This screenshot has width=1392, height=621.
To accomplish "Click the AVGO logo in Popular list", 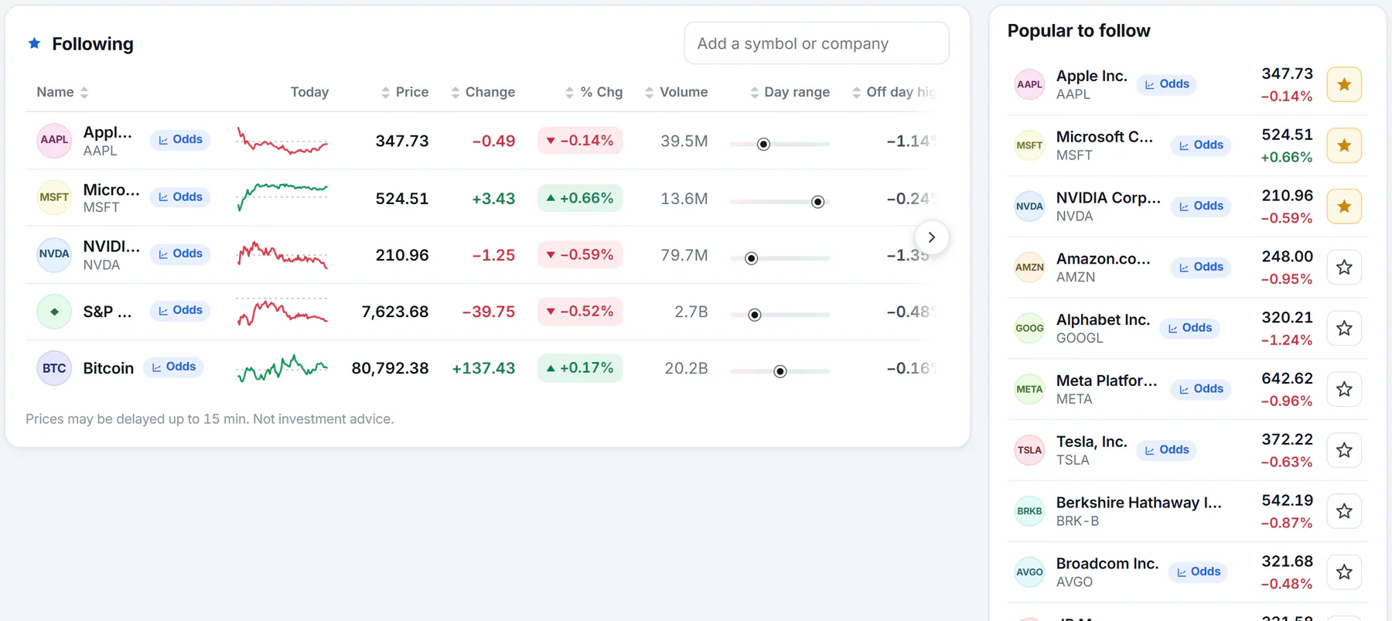I will (x=1029, y=572).
